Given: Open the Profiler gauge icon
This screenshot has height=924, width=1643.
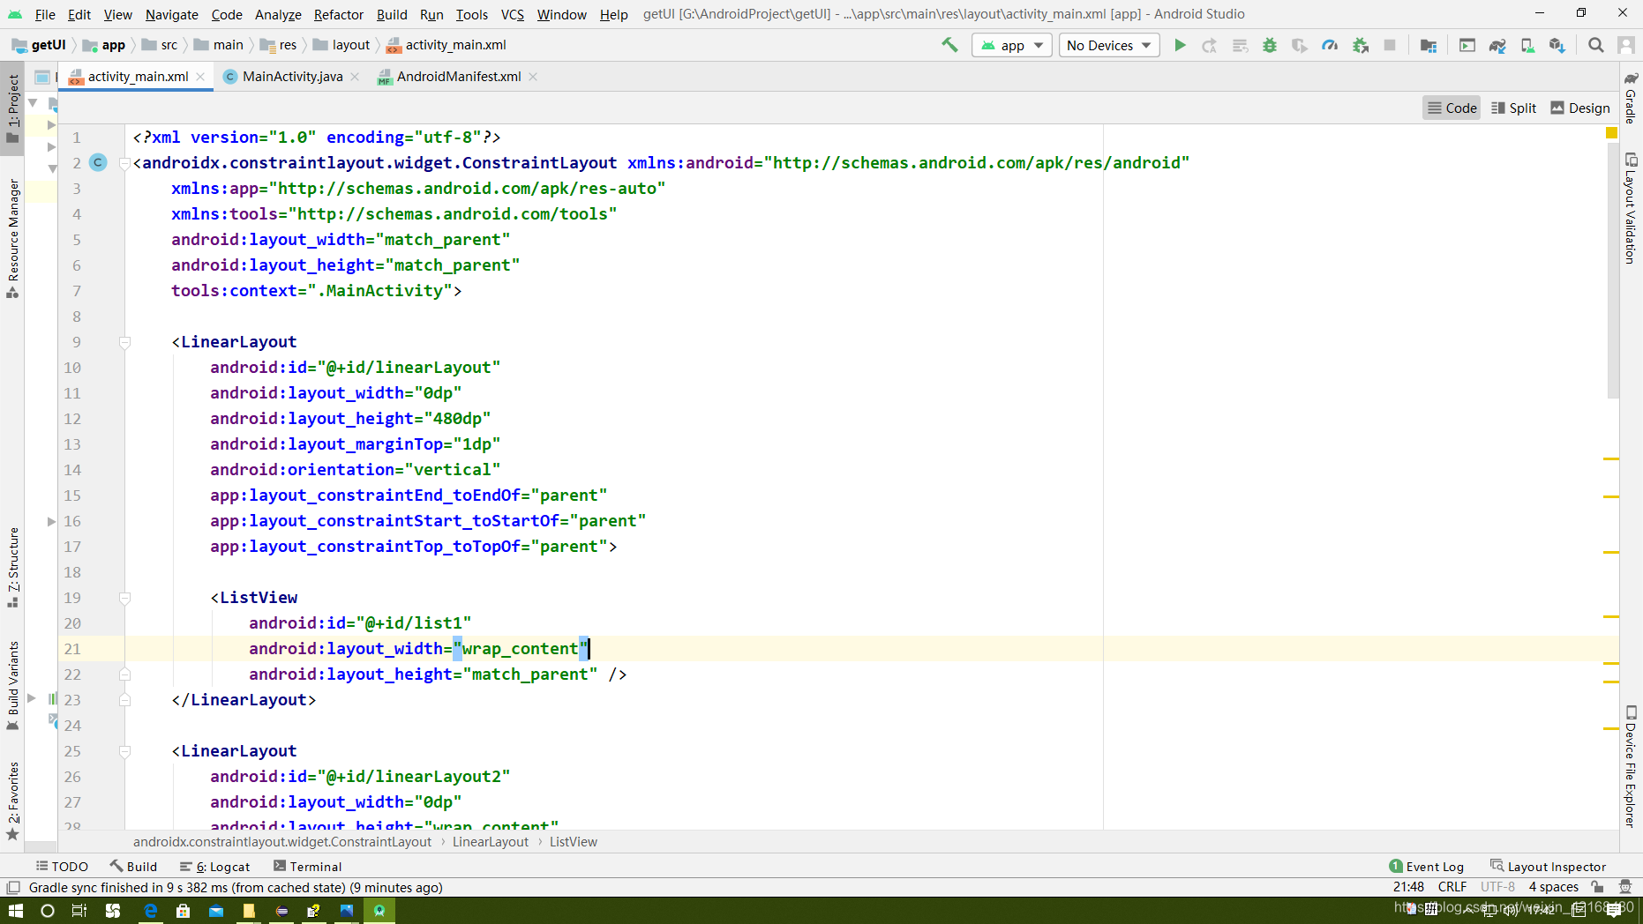Looking at the screenshot, I should pyautogui.click(x=1330, y=45).
